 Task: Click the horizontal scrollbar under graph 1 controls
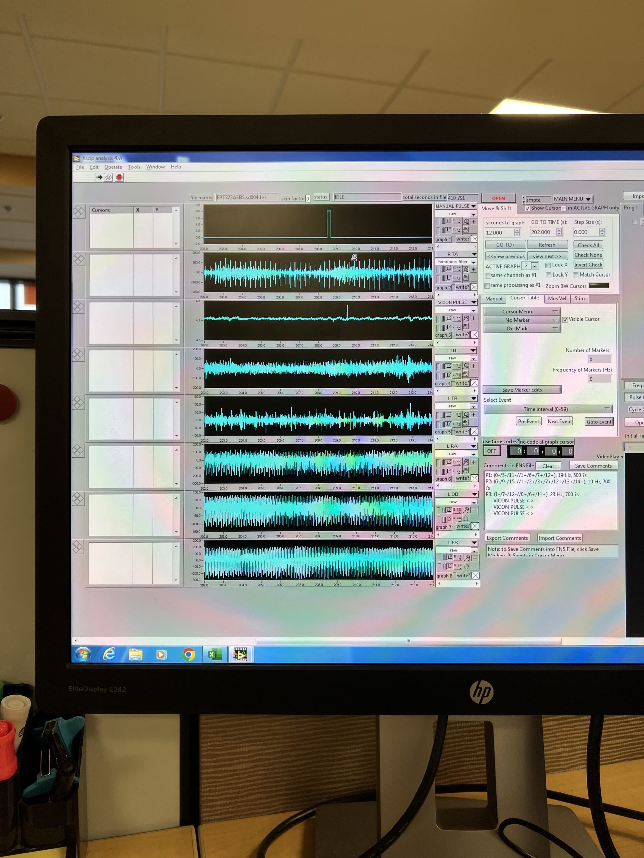coord(456,247)
